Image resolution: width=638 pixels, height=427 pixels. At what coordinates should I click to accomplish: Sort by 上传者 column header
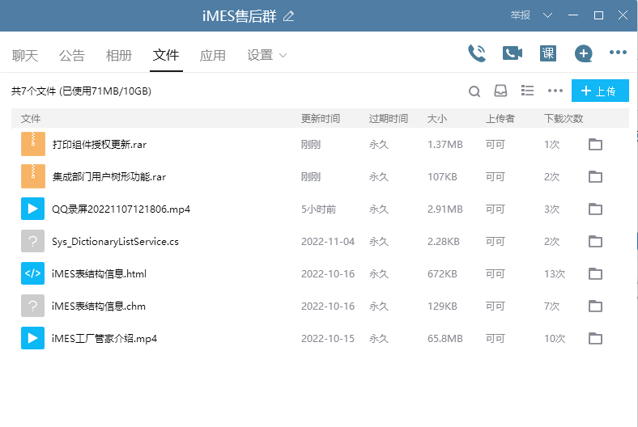500,119
